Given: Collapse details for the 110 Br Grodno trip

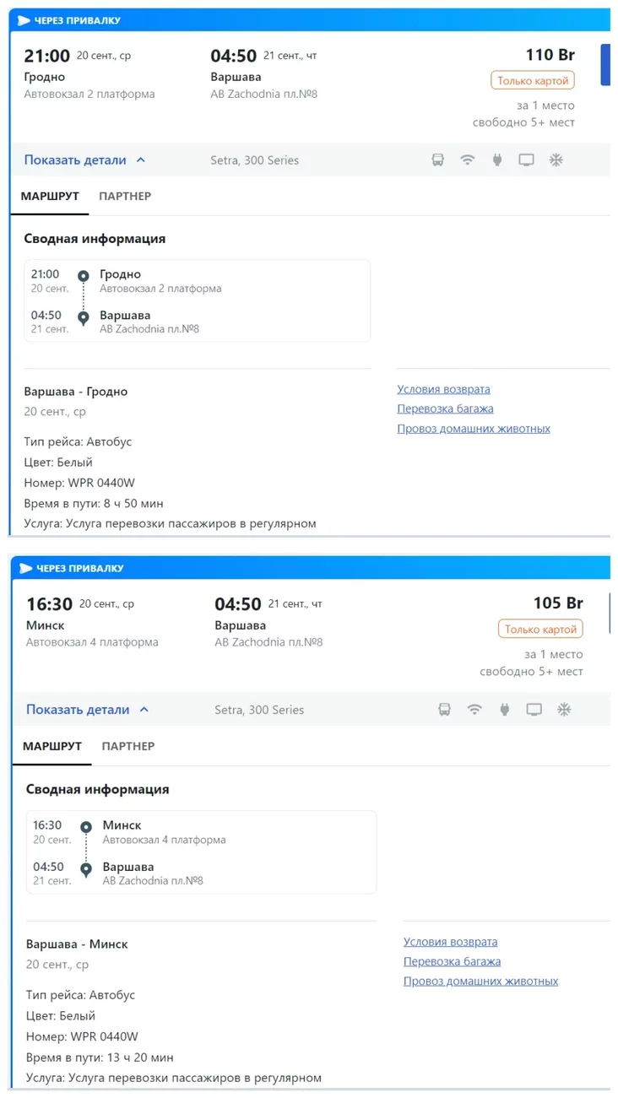Looking at the screenshot, I should tap(84, 160).
